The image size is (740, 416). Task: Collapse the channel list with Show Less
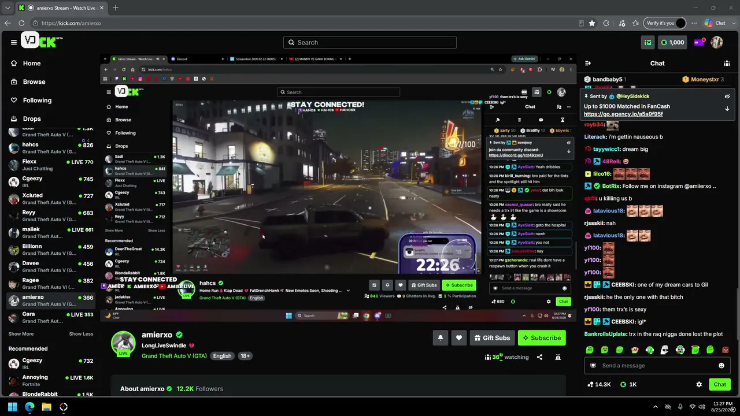tap(81, 334)
